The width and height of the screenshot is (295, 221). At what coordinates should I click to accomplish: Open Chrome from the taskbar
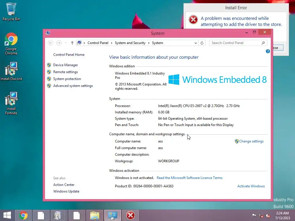click(23, 215)
